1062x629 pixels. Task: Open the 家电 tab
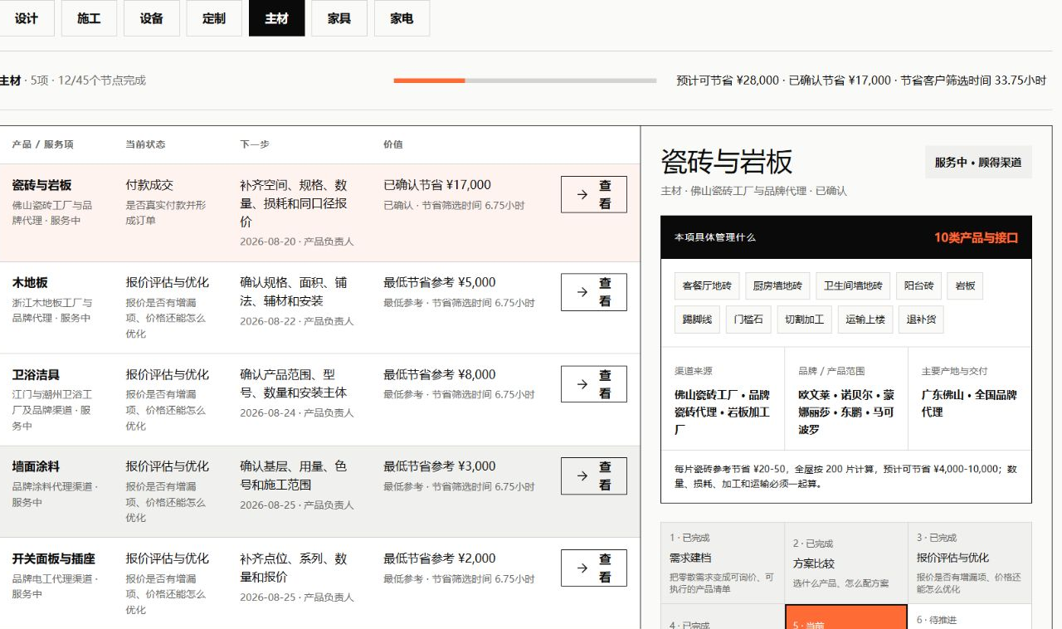[x=402, y=18]
